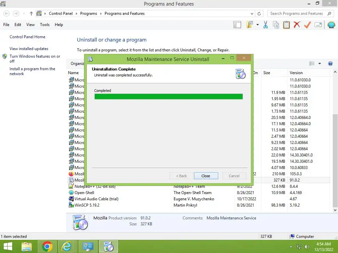The height and width of the screenshot is (253, 338).
Task: Click the Cut scissors icon
Action: pyautogui.click(x=266, y=25)
